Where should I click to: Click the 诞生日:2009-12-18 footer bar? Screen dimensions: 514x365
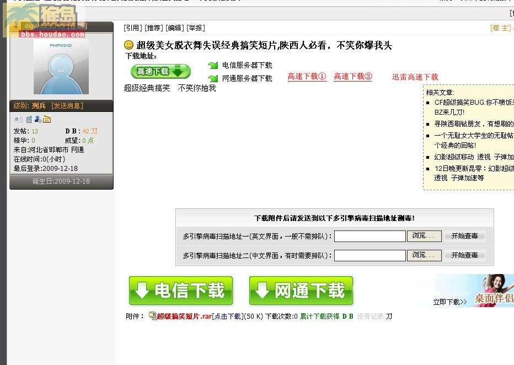[61, 181]
